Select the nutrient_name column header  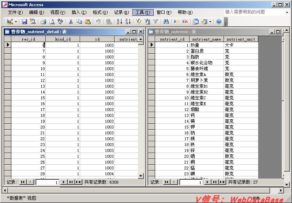[206, 39]
